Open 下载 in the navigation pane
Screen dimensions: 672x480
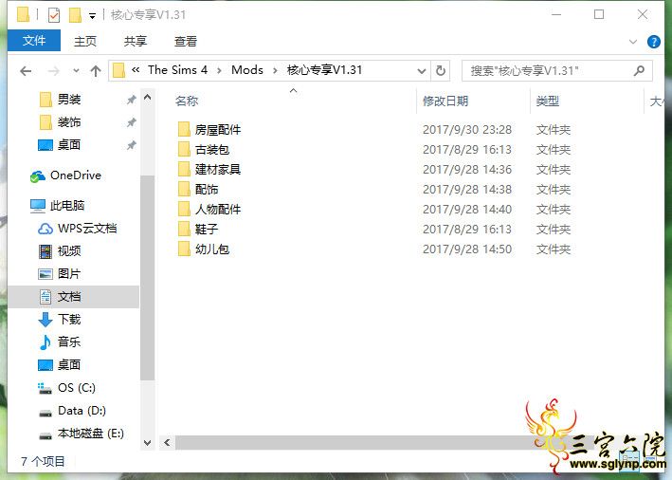69,319
